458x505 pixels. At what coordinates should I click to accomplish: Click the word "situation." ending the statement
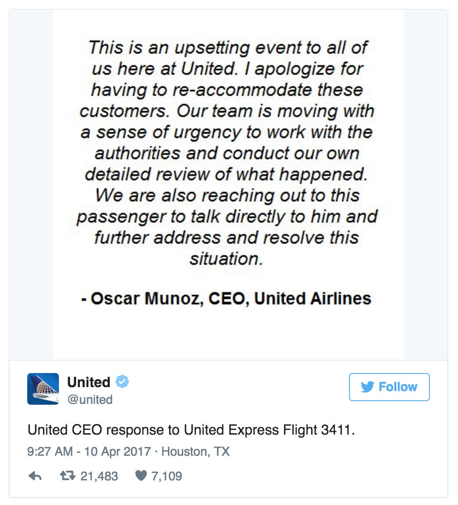coord(226,259)
